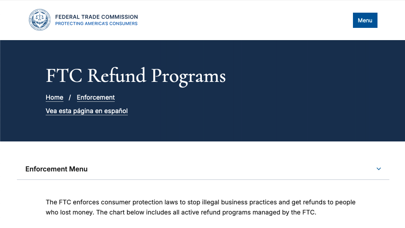Click the 'Federal Trade Commission' site name
The image size is (405, 228).
[96, 17]
